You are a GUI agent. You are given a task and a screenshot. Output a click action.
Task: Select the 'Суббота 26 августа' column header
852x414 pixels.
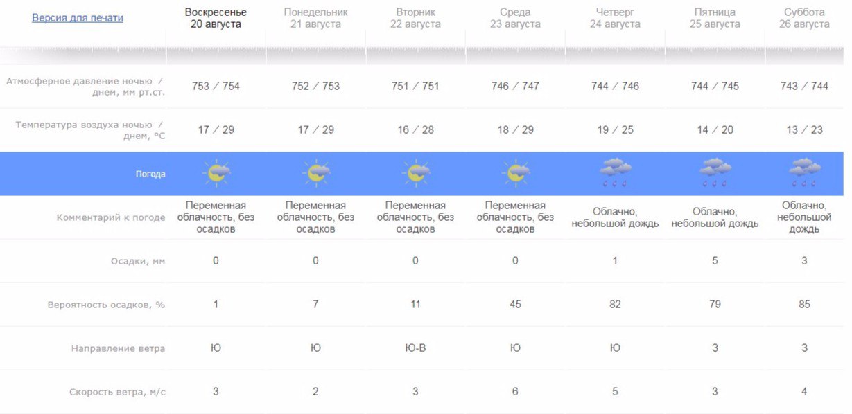coord(804,18)
